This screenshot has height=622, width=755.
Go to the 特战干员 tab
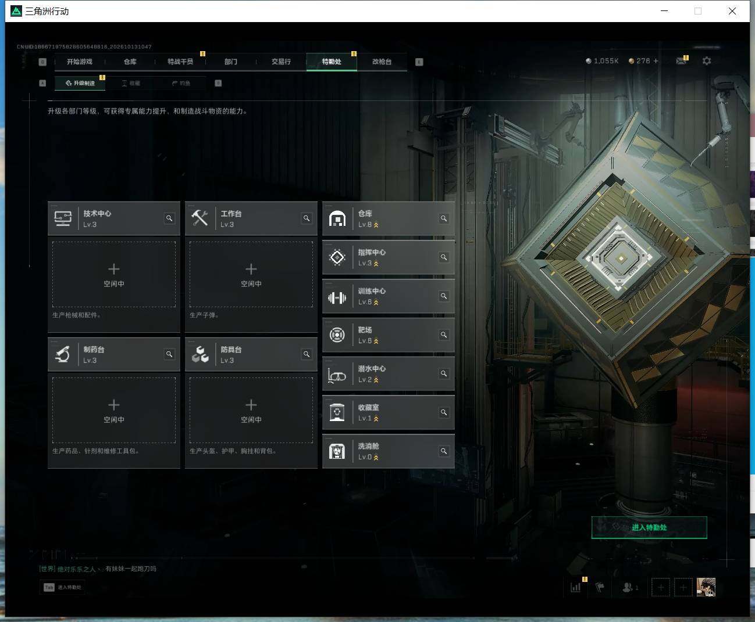[180, 62]
